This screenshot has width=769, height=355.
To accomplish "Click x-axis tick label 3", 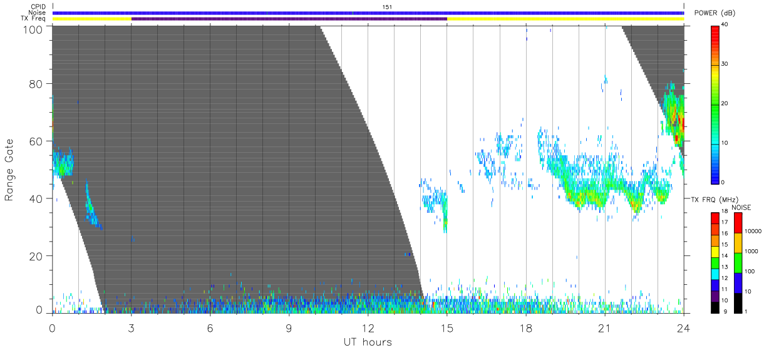I will tap(131, 327).
